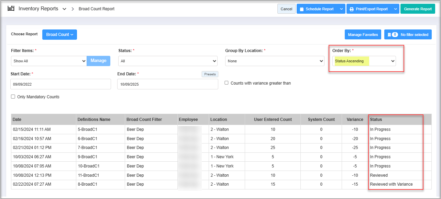The width and height of the screenshot is (441, 199).
Task: Open the Schedule Report dropdown arrow
Action: coord(341,9)
